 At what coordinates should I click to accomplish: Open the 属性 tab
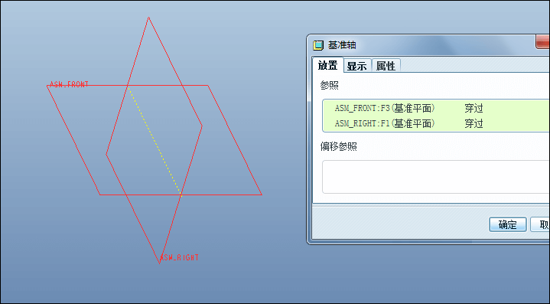(386, 66)
